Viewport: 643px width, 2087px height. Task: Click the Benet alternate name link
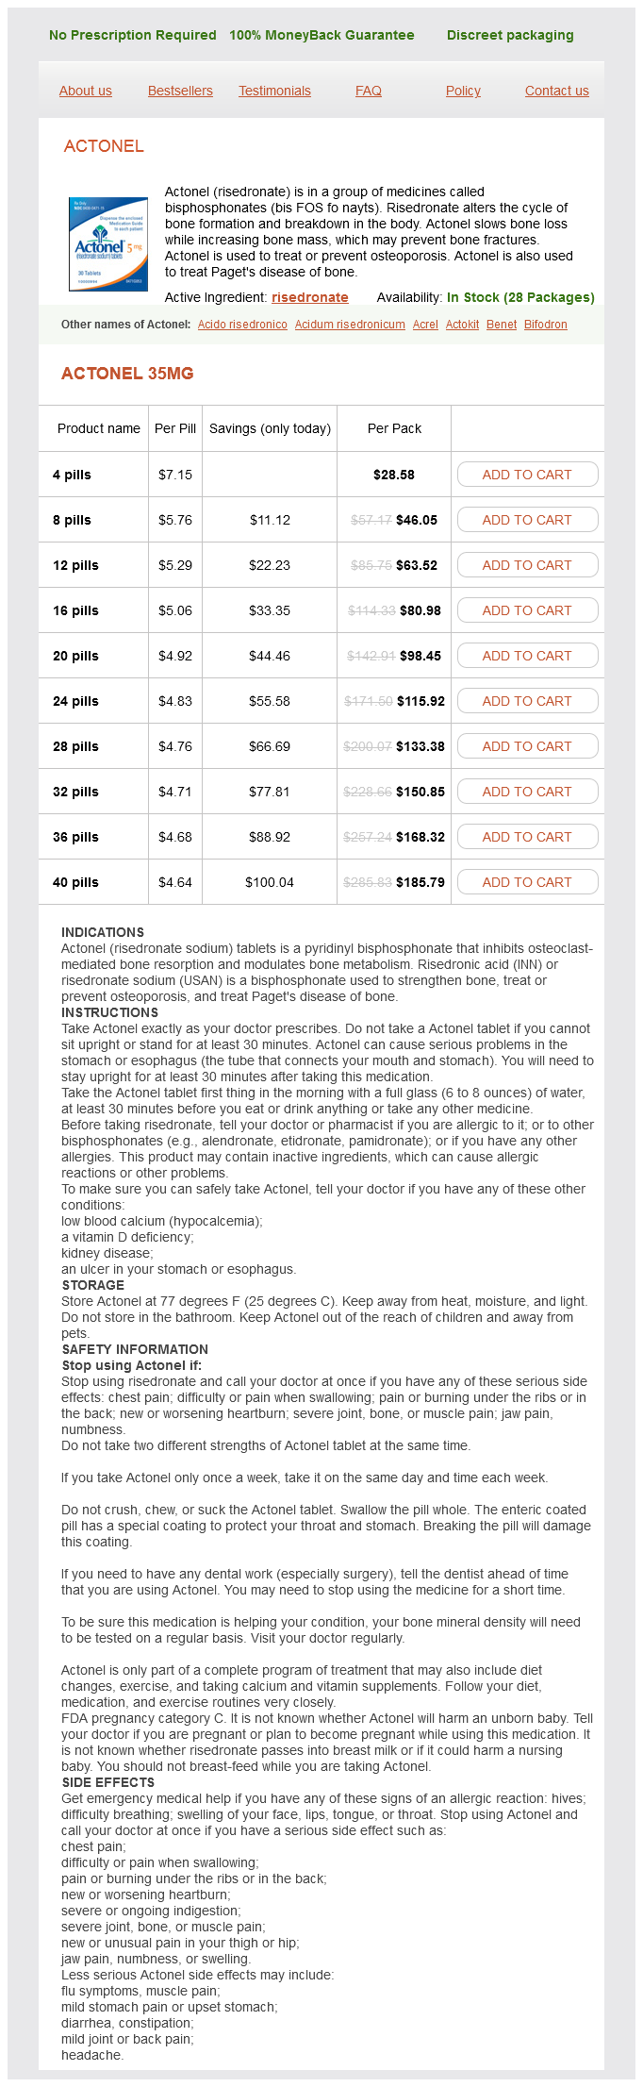502,325
